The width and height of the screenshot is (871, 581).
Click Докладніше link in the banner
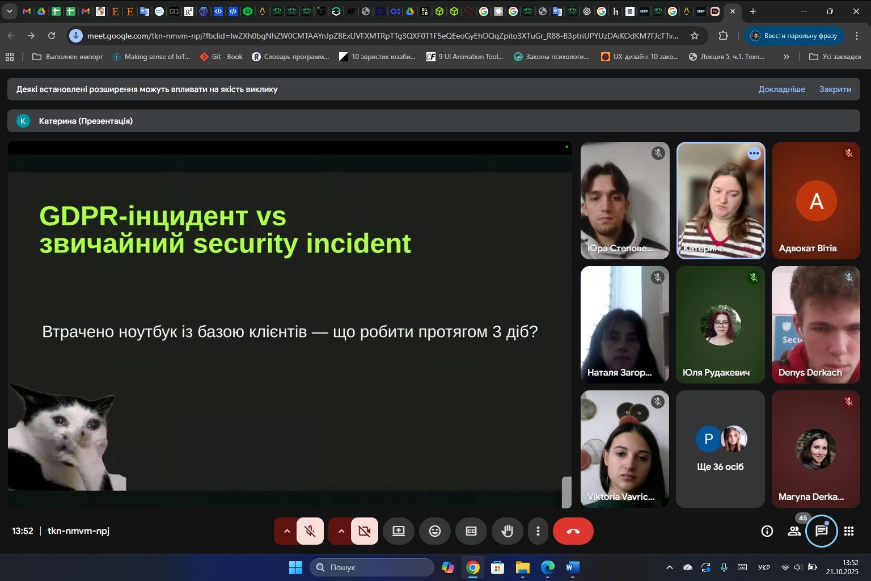(x=781, y=89)
